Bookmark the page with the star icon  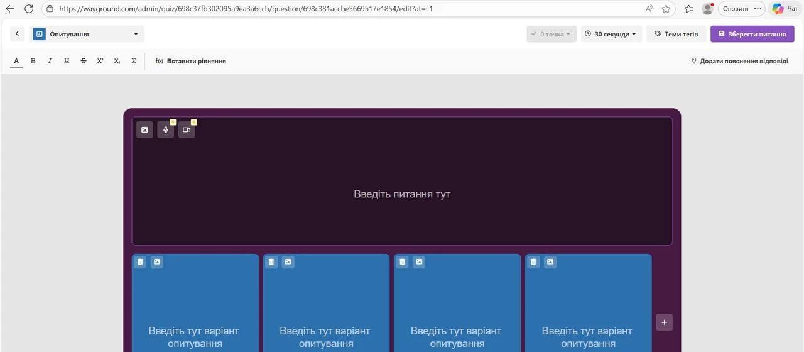click(666, 9)
